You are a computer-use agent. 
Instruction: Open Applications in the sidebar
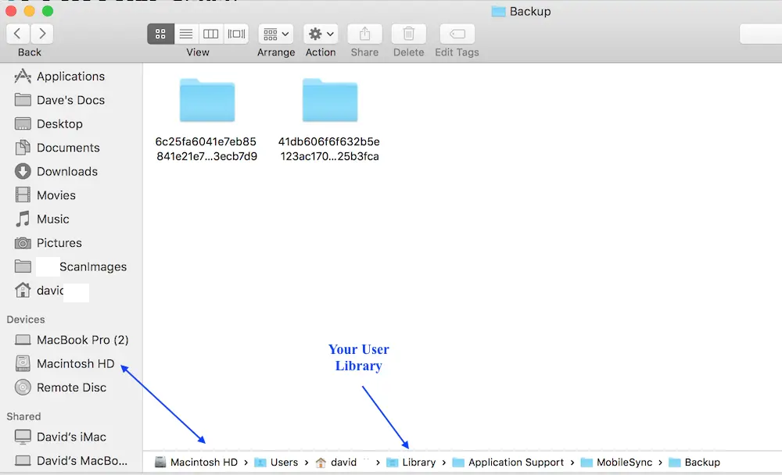(70, 77)
